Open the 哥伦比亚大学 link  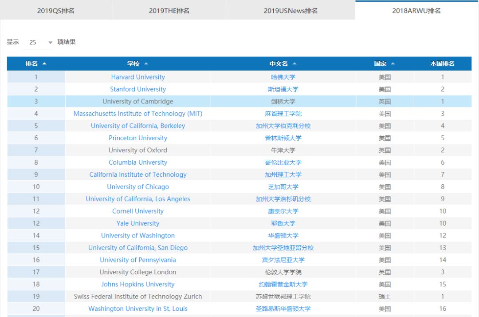[x=283, y=162]
